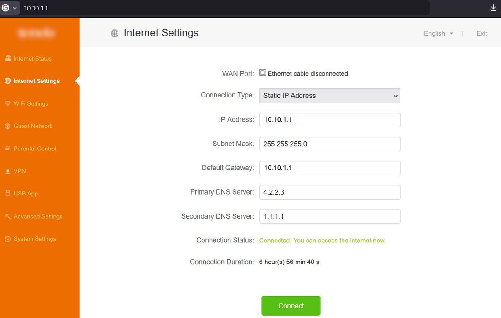Screen dimensions: 501x318
Task: Click the browser address bar showing 10.10.1.1
Action: pyautogui.click(x=225, y=8)
